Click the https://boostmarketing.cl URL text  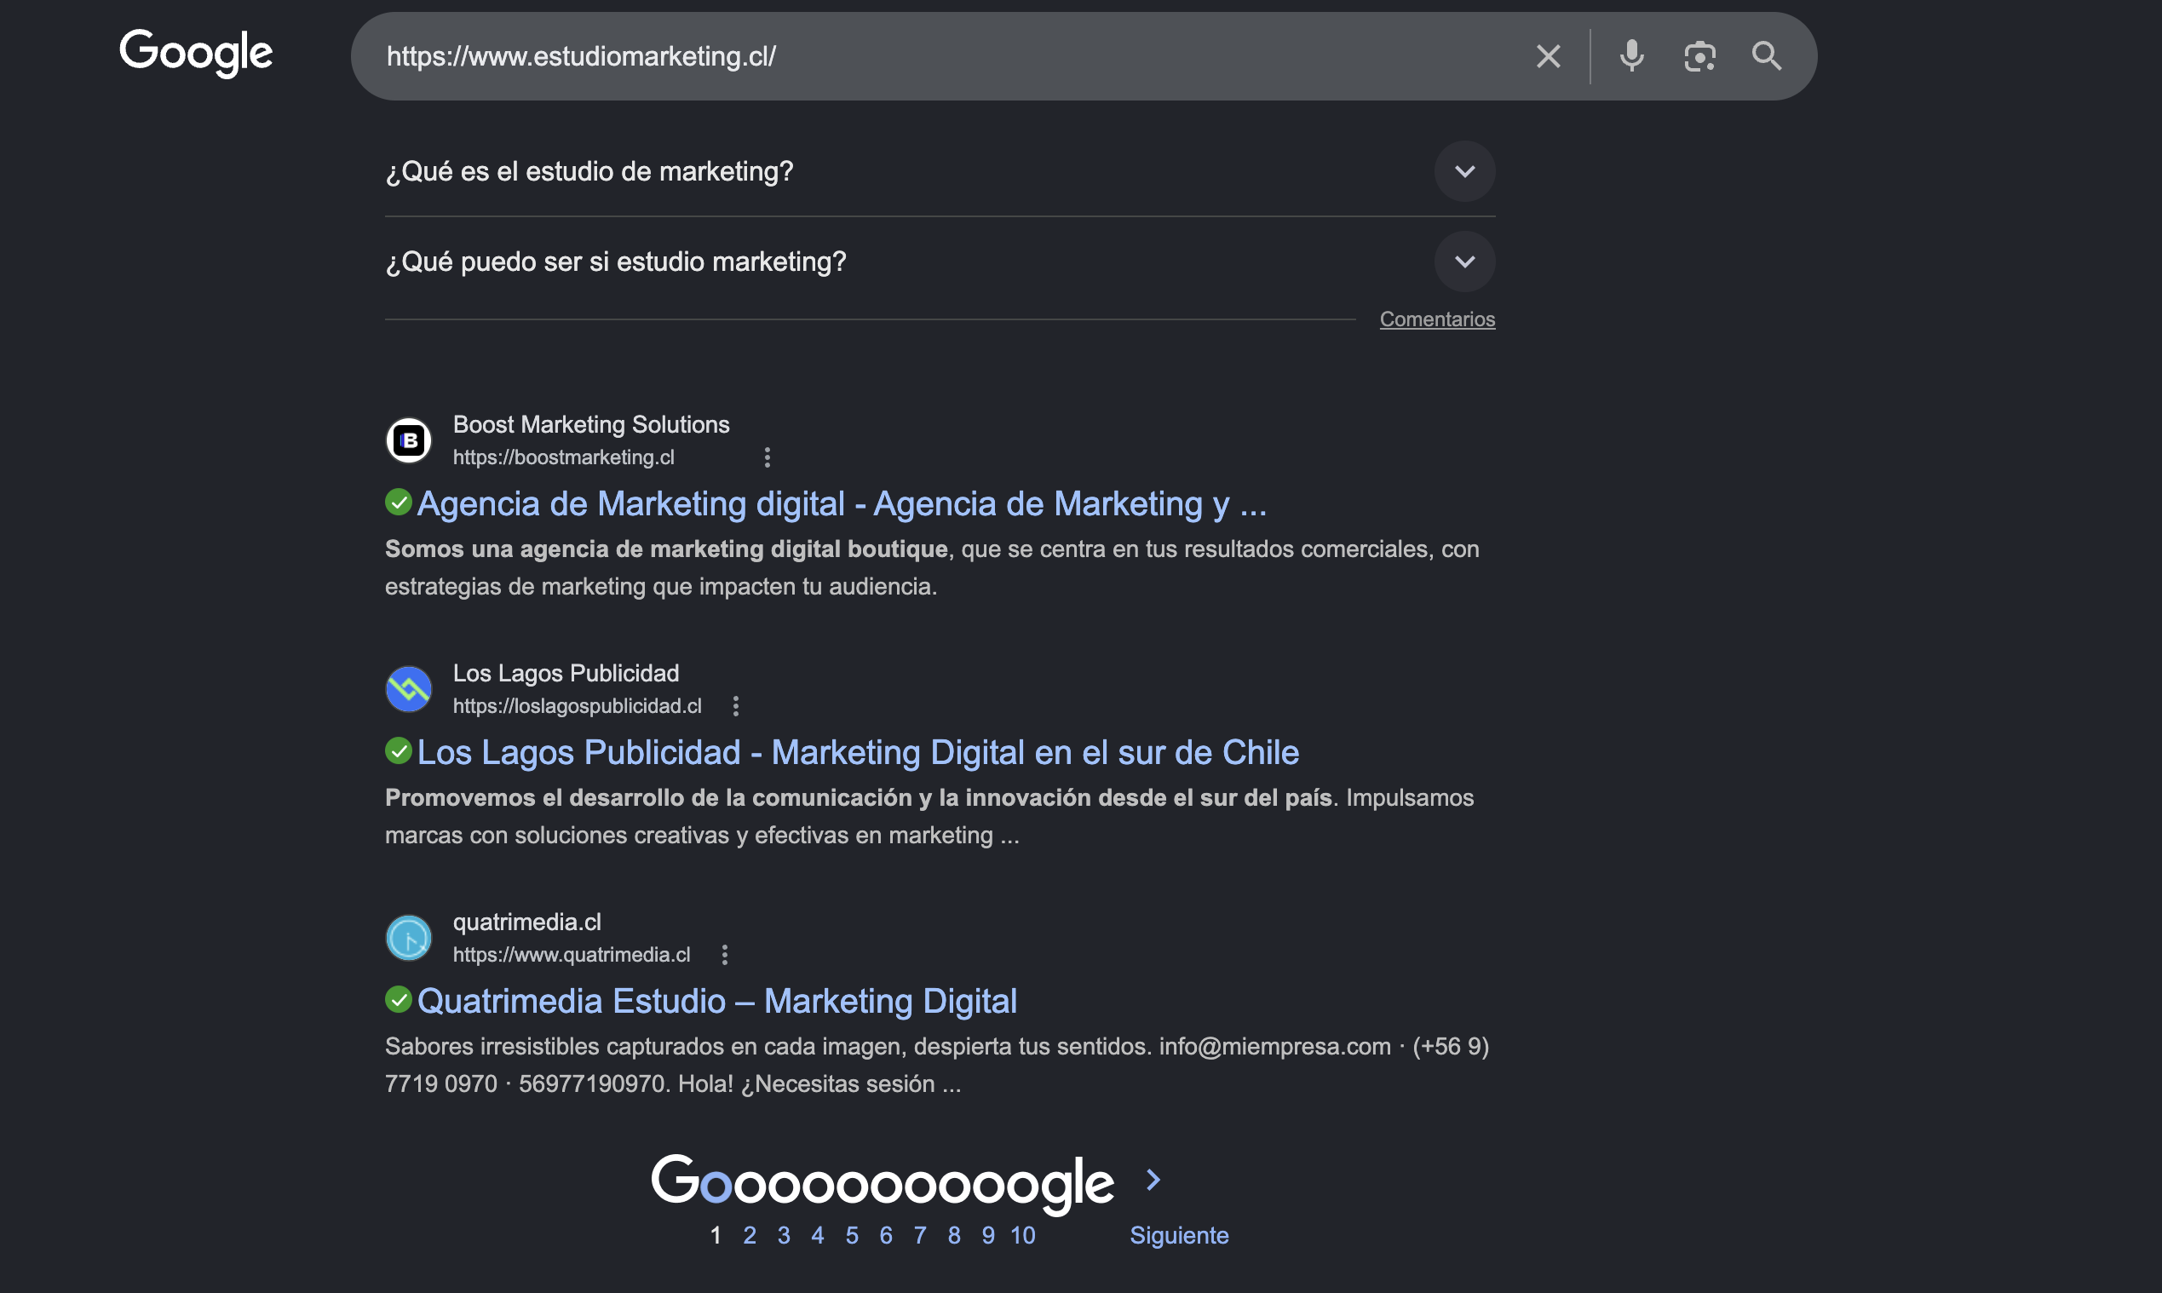(x=563, y=457)
